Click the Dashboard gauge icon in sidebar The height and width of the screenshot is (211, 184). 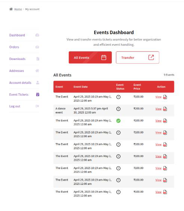pos(37,35)
